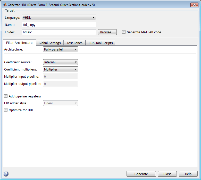Viewport: 201px width, 180px height.
Task: Toggle the Optimize for HDL checkbox
Action: click(x=6, y=110)
